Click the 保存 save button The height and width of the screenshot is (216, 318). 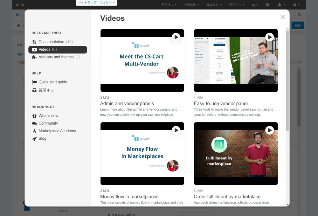point(298,25)
